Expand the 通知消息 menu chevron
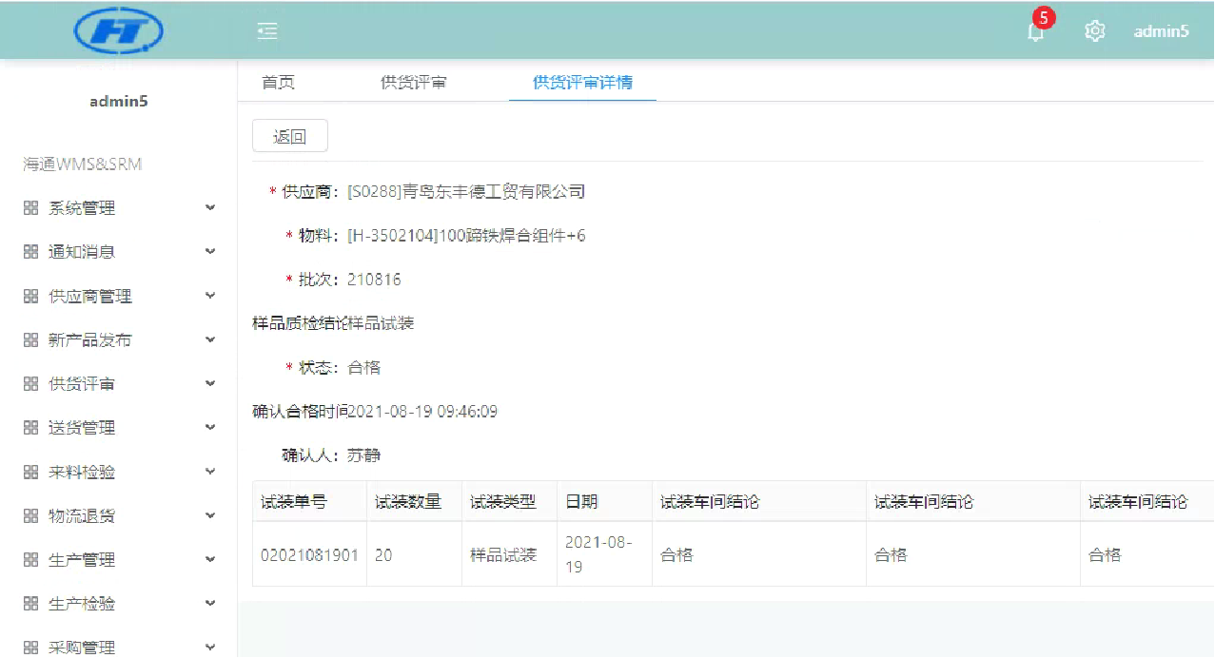This screenshot has height=658, width=1215. 210,252
